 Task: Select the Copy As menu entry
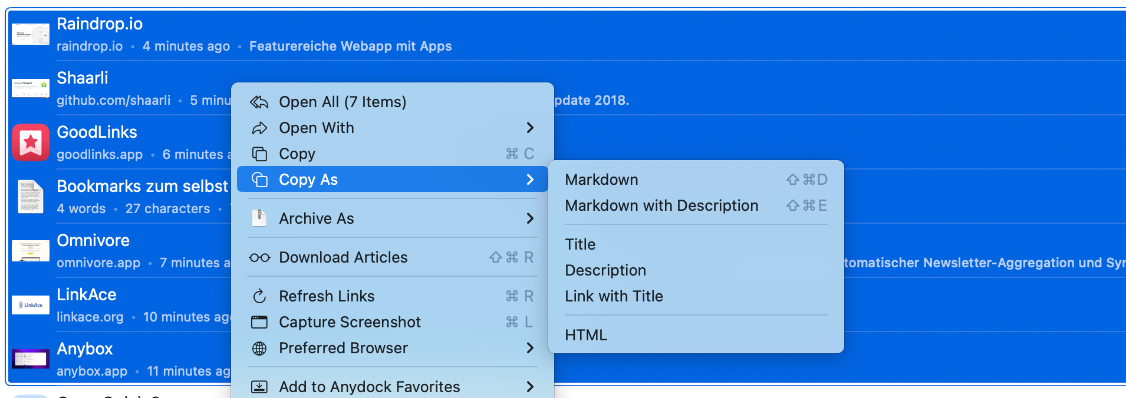coord(393,180)
